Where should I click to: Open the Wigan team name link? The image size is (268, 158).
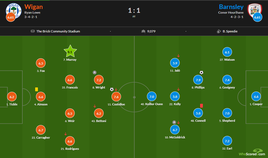point(34,7)
